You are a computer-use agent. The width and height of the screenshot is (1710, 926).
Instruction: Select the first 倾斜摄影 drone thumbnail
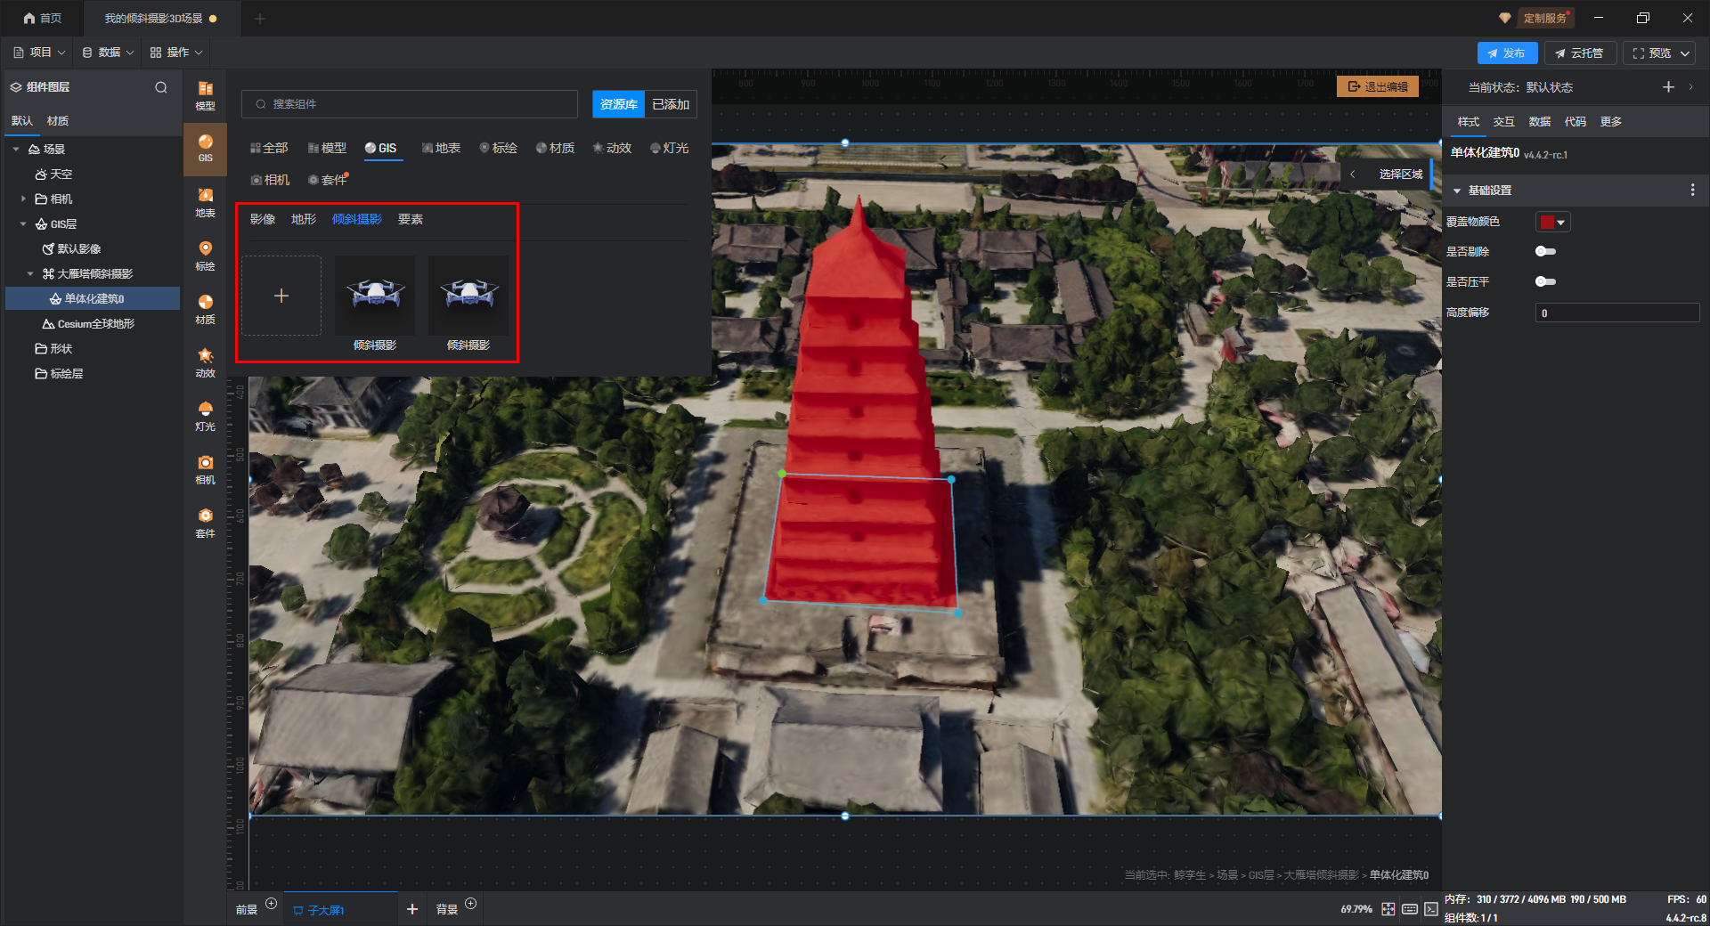[x=375, y=296]
